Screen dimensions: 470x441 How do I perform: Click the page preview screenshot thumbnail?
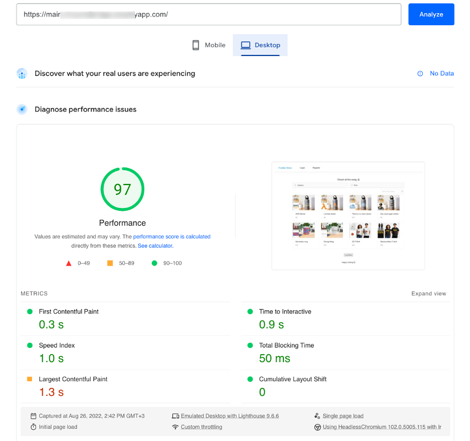[x=348, y=215]
